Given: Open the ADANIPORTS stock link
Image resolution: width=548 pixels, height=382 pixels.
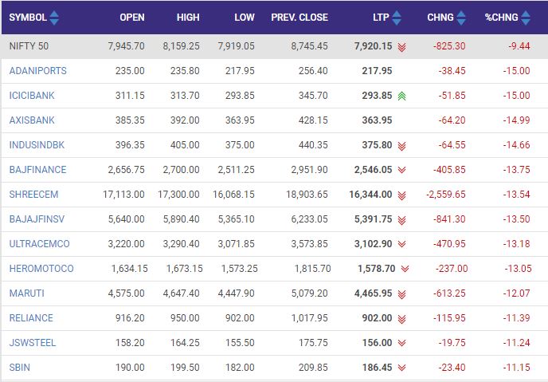Looking at the screenshot, I should coord(37,71).
